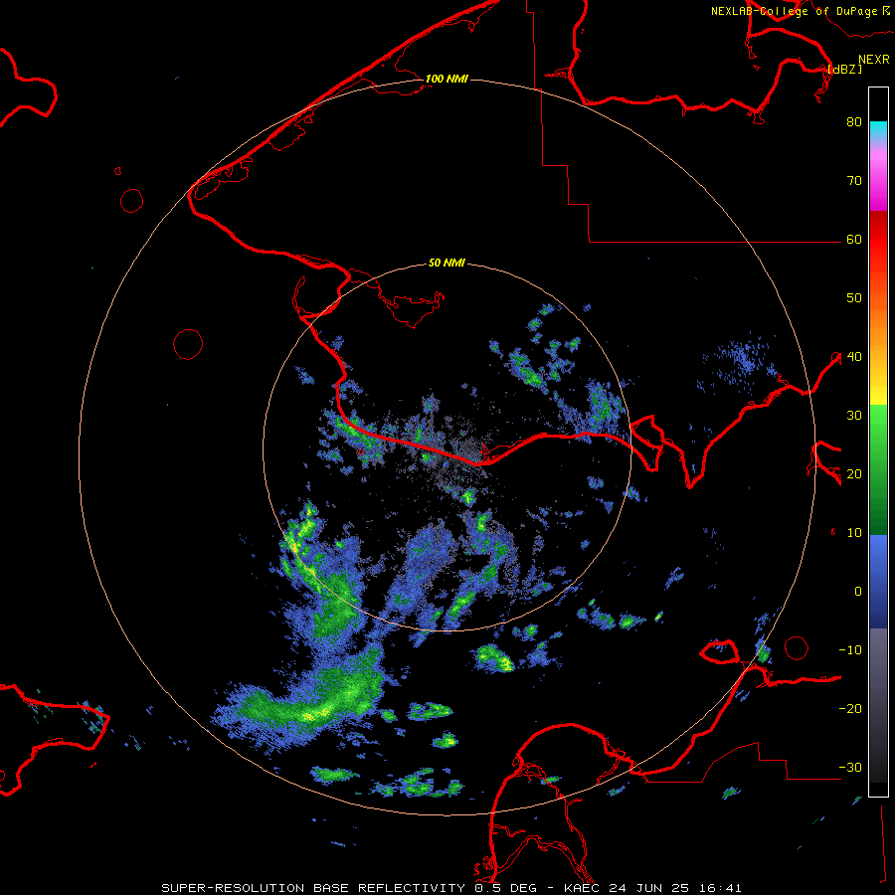Click the 40 value on the dBZ scale
Image resolution: width=895 pixels, height=895 pixels.
pos(854,357)
